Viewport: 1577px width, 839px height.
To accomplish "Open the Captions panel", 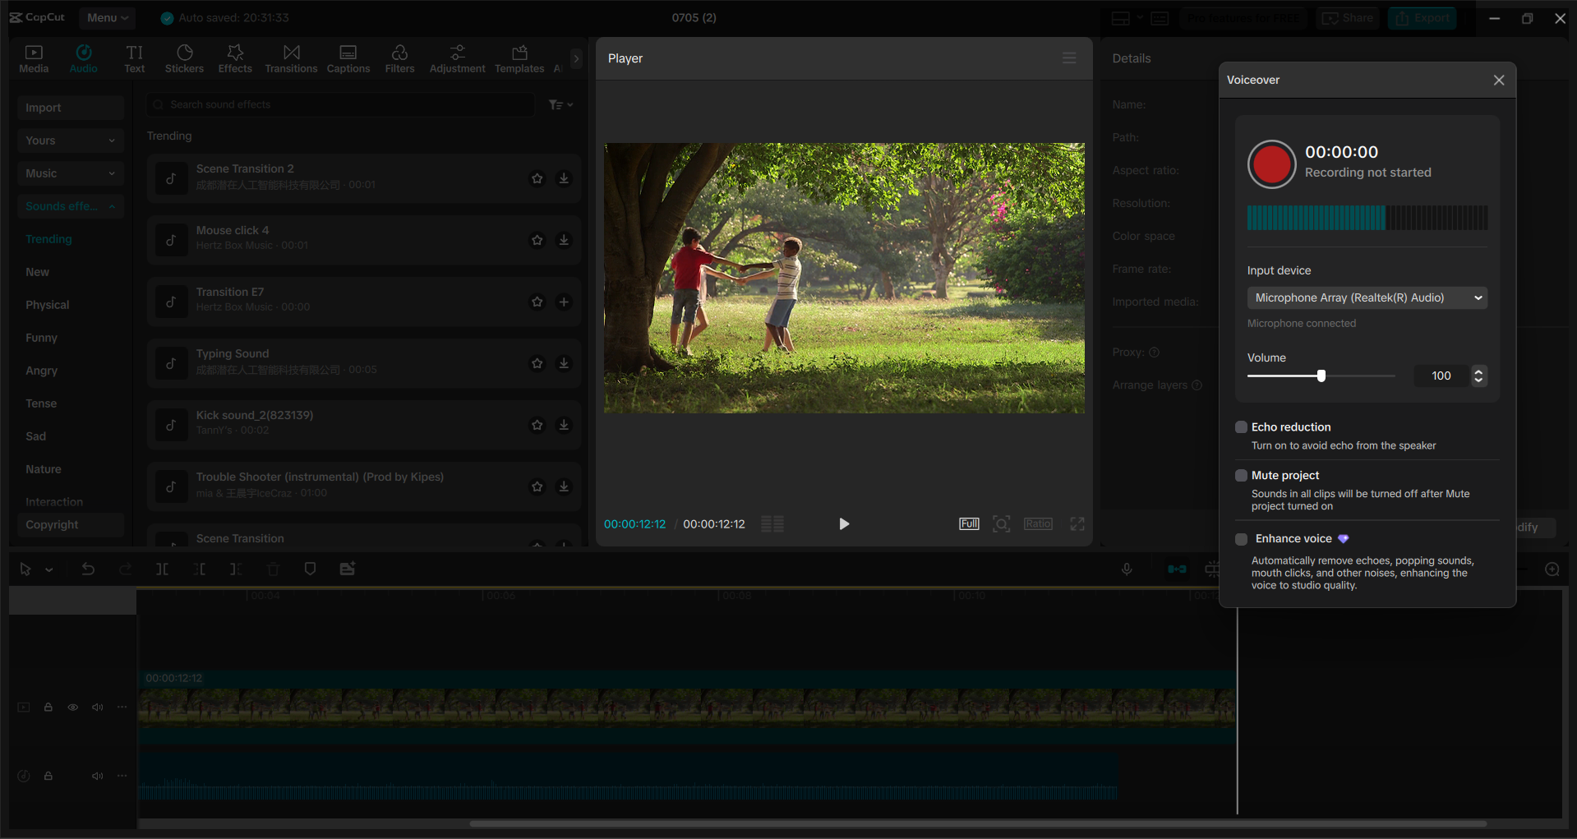I will pos(348,58).
